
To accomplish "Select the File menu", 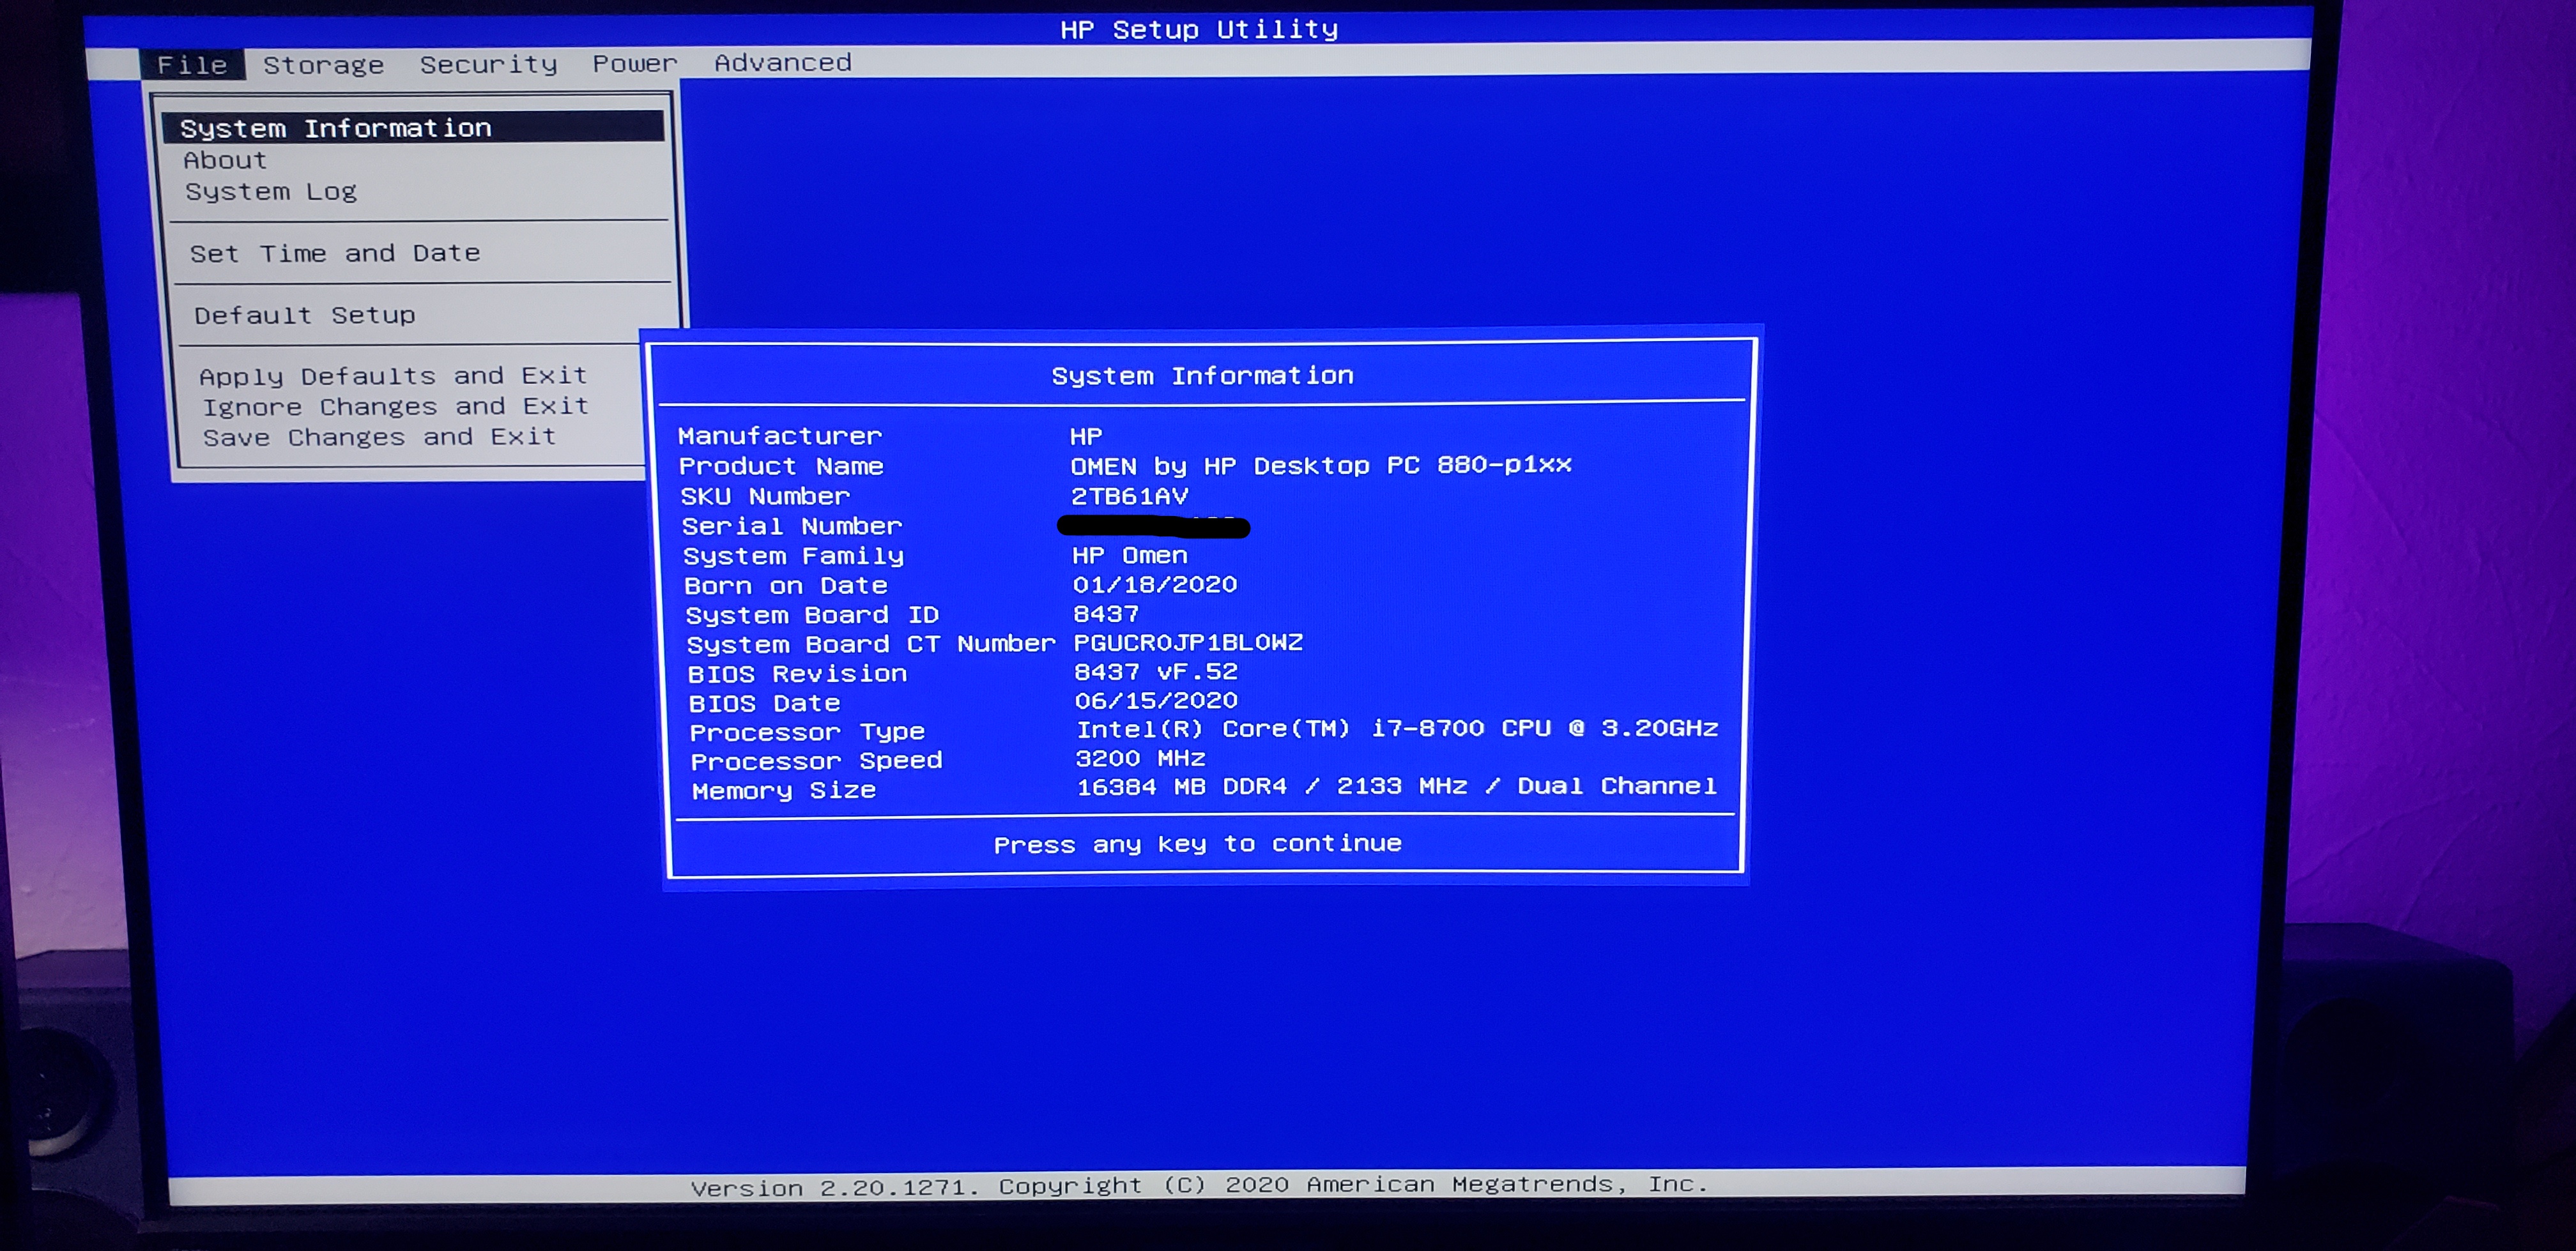I will 192,64.
